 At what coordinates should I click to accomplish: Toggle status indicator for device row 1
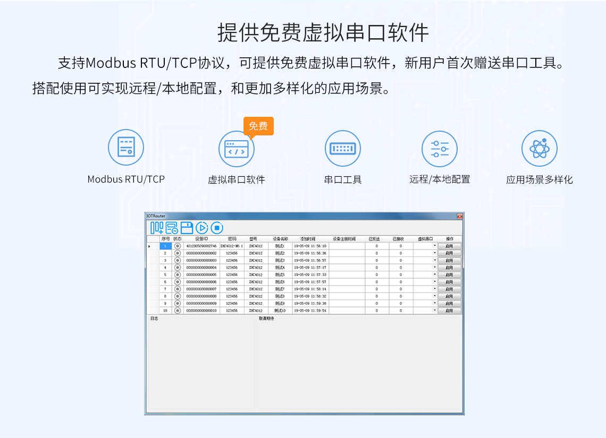[x=178, y=246]
